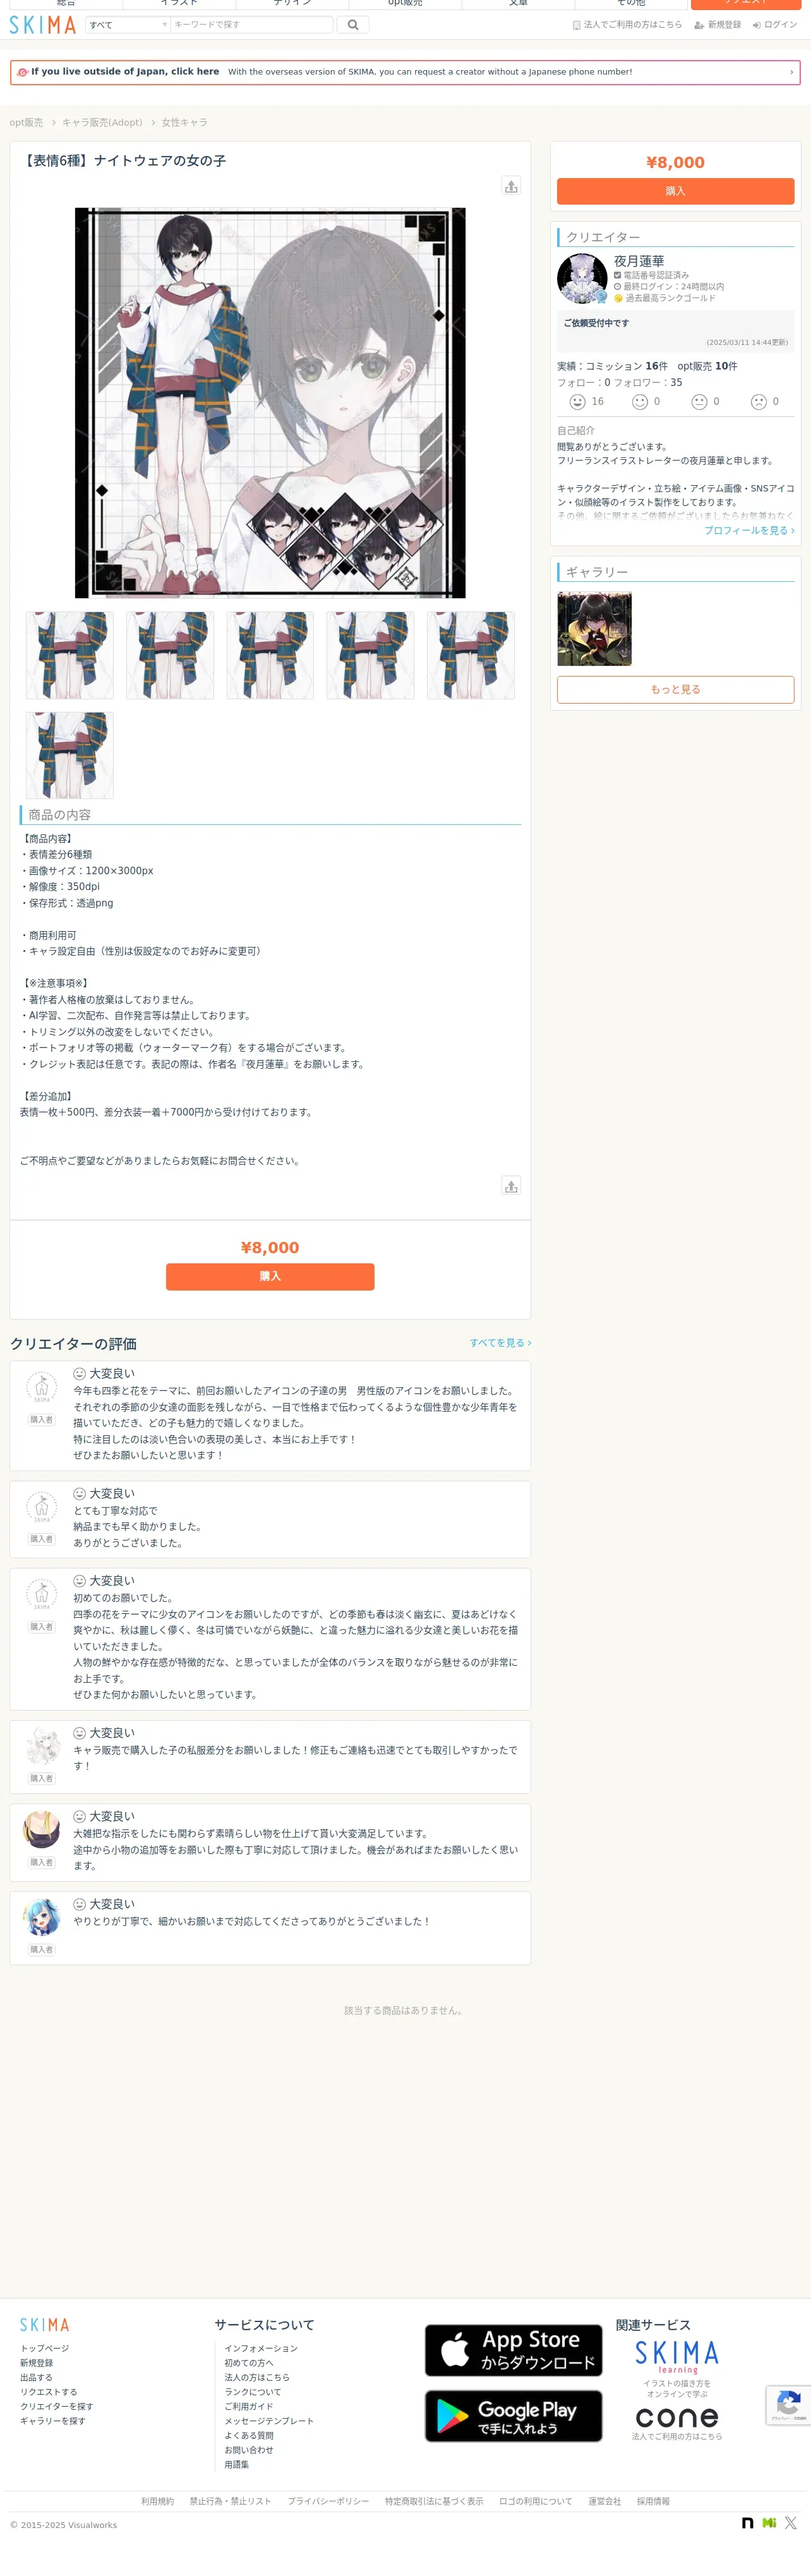This screenshot has height=2576, width=811.
Task: Open the cone logo link
Action: pos(677,2418)
